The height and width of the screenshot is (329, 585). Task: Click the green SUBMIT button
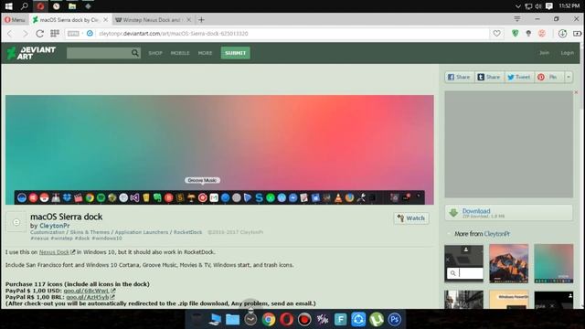(x=236, y=53)
